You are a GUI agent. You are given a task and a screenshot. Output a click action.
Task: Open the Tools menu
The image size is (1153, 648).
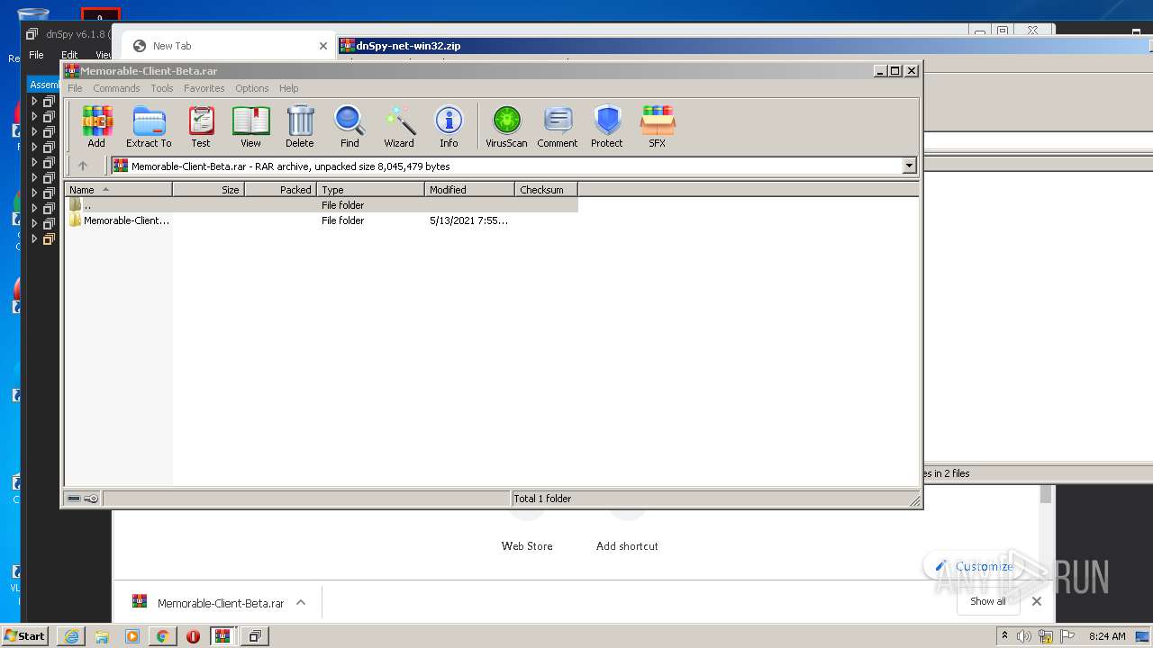tap(162, 88)
